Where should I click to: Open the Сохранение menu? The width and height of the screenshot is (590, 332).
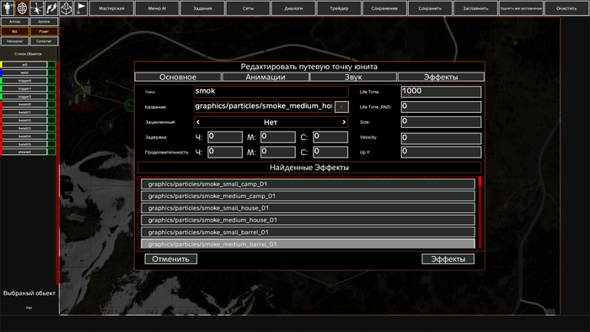(x=384, y=8)
